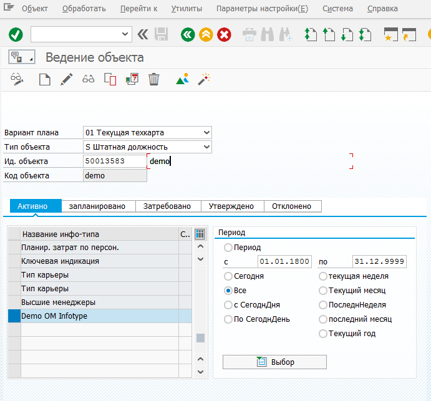Image resolution: width=431 pixels, height=401 pixels.
Task: Open the Объект menu
Action: [x=35, y=9]
